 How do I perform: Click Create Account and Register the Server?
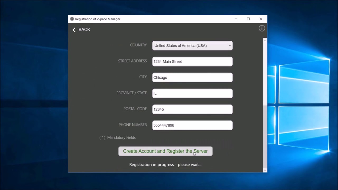point(165,151)
